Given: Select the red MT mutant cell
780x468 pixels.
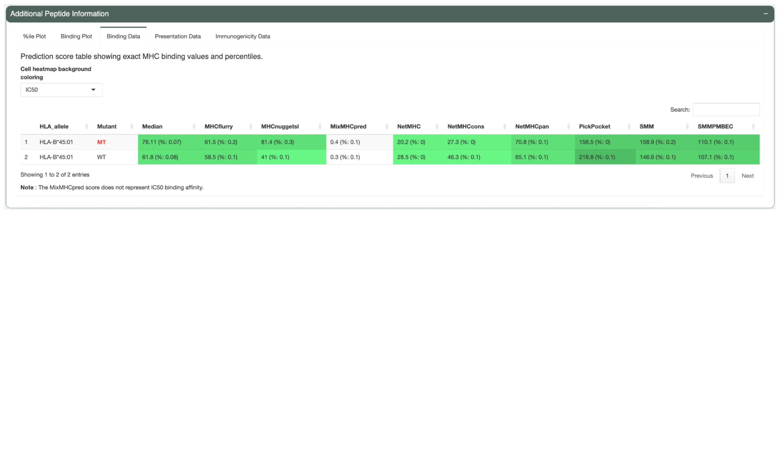Looking at the screenshot, I should point(101,142).
